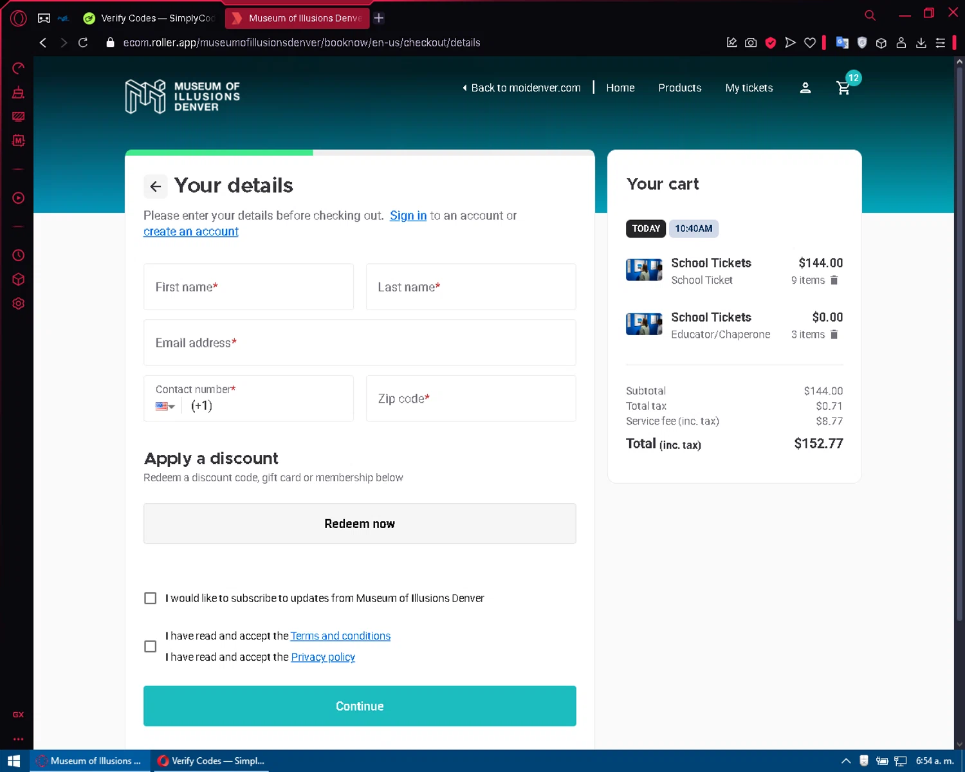Screen dimensions: 965x772
Task: Switch to Museum of Illusions taskbar window
Action: point(89,761)
